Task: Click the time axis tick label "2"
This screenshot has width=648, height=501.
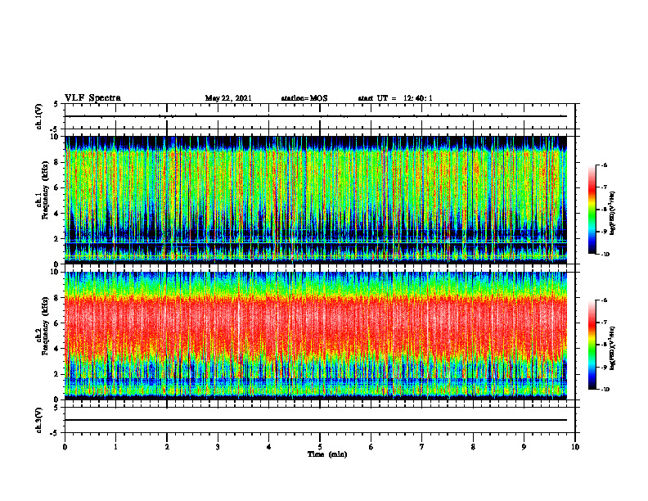Action: [x=167, y=447]
